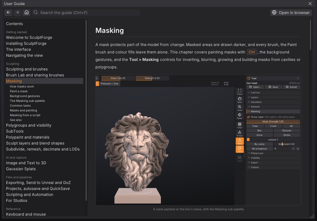Open Image and Text to 3D chapter
Image resolution: width=317 pixels, height=221 pixels.
tap(26, 163)
